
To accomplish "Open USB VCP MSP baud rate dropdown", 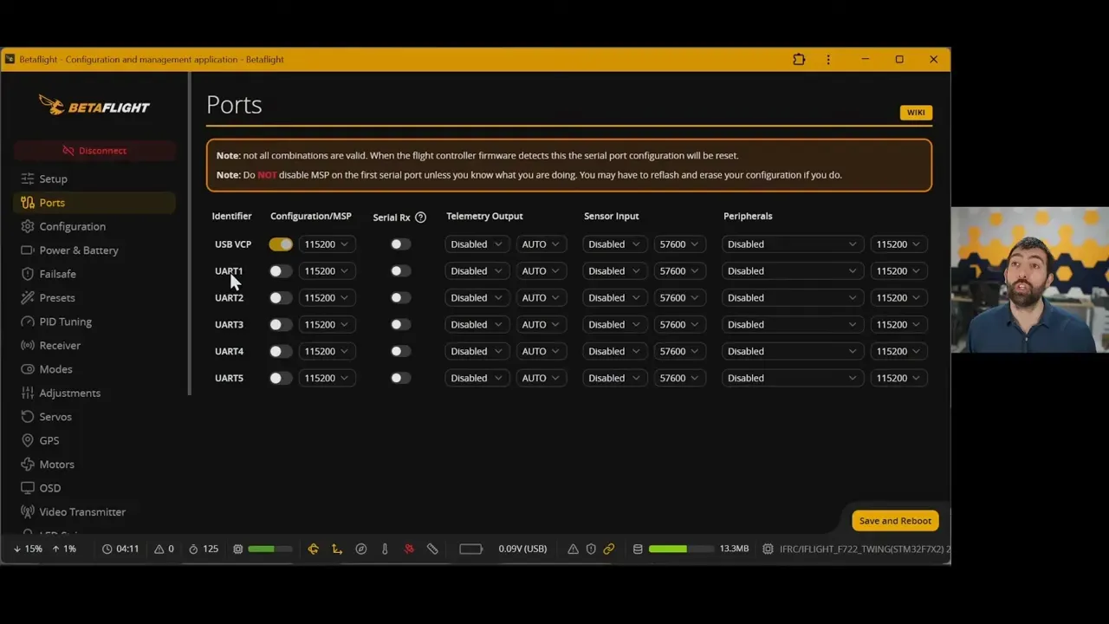I will [x=327, y=244].
